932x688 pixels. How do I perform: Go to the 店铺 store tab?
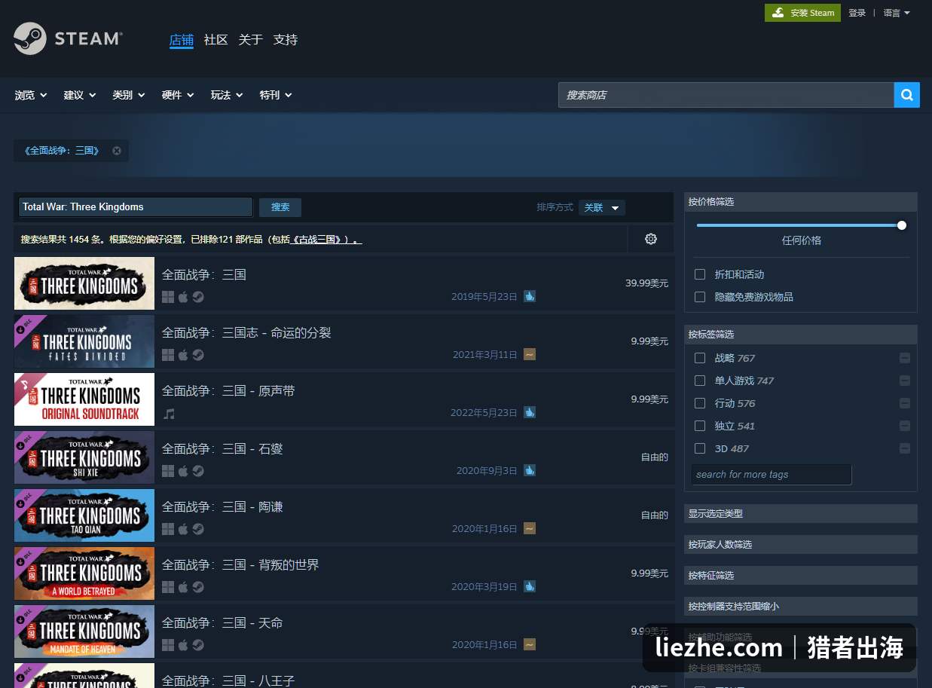pyautogui.click(x=182, y=40)
